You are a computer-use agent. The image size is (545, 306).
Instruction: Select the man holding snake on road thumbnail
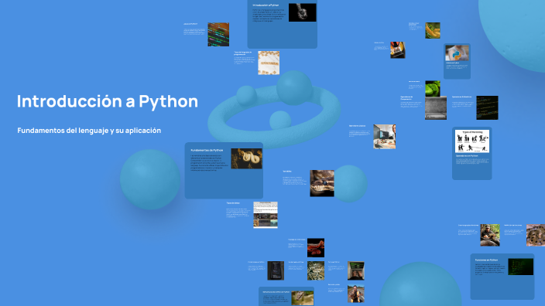point(356,294)
